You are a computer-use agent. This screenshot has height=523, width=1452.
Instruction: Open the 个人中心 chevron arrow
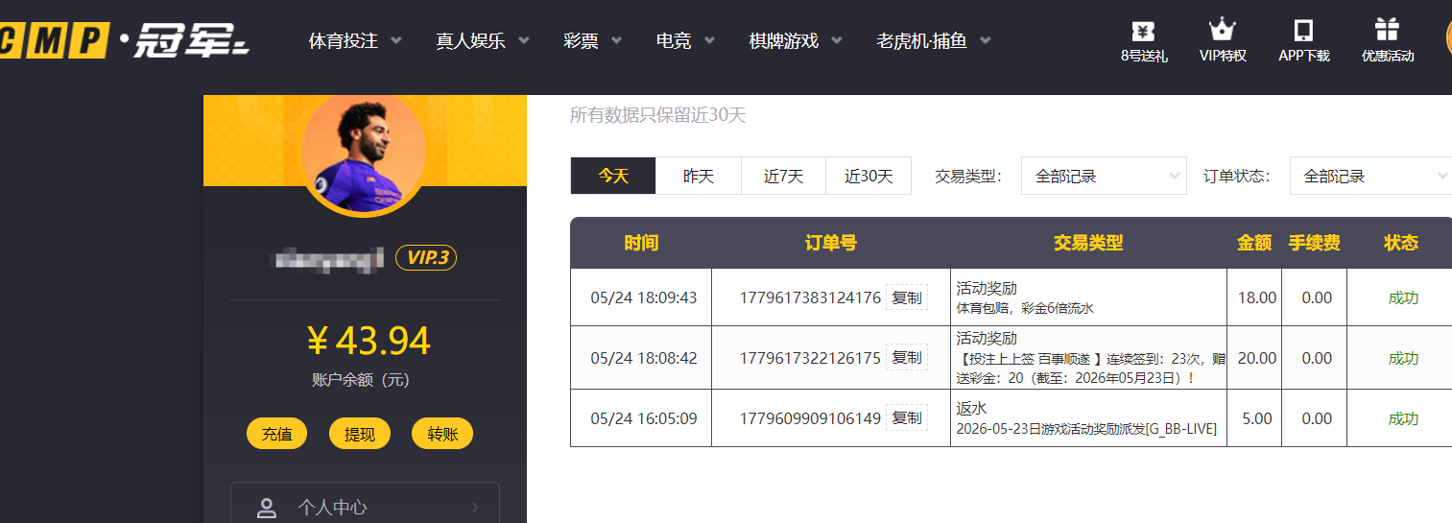[476, 508]
